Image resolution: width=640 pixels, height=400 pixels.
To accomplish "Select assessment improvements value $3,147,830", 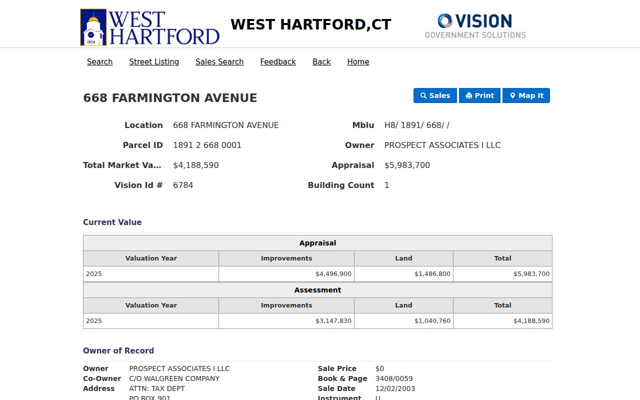I will [x=333, y=321].
